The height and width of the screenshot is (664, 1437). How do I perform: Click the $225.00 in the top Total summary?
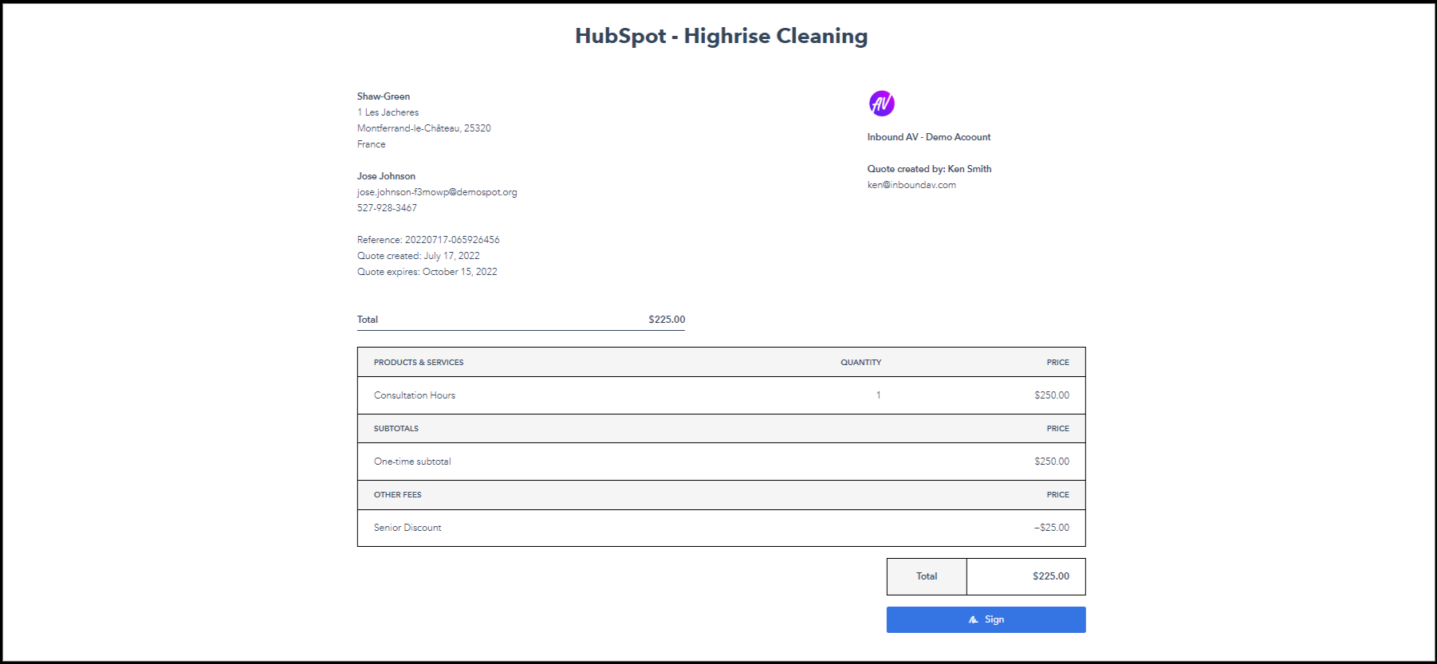667,320
